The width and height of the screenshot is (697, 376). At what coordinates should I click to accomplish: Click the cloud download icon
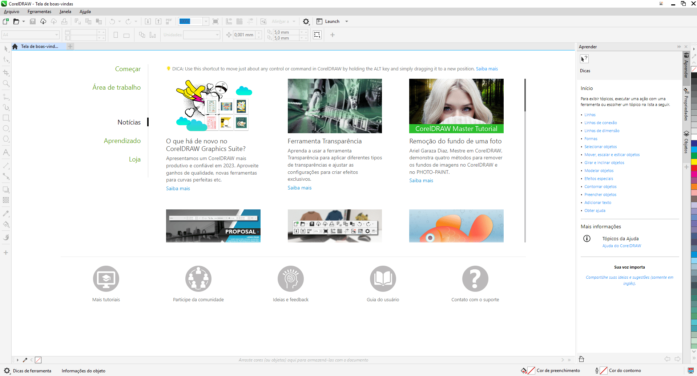point(43,21)
